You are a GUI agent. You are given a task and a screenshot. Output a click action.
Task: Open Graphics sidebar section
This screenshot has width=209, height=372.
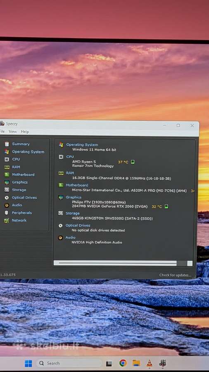click(x=20, y=182)
